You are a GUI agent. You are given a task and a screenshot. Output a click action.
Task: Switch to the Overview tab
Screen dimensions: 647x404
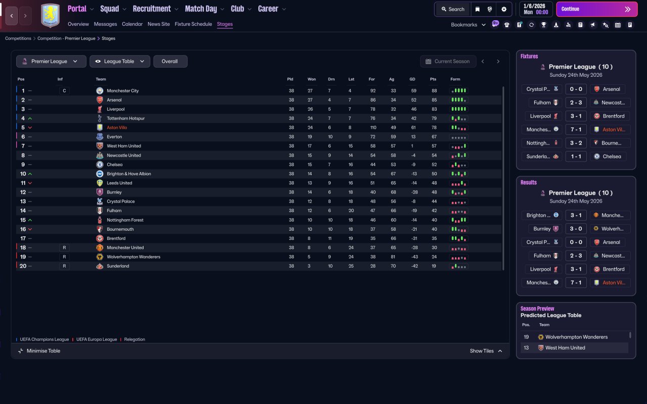pos(78,24)
